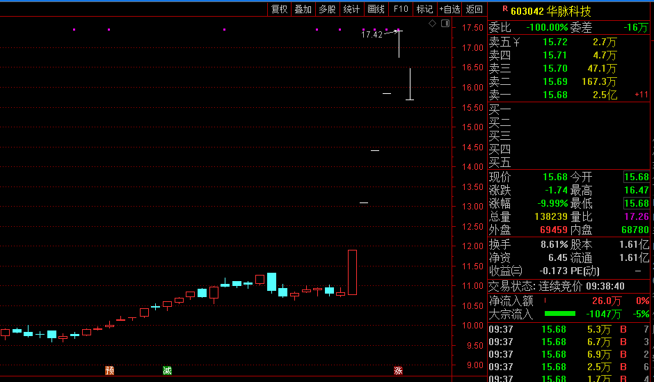Click the 换手 8.61% turnover value
The height and width of the screenshot is (382, 654).
tap(555, 244)
